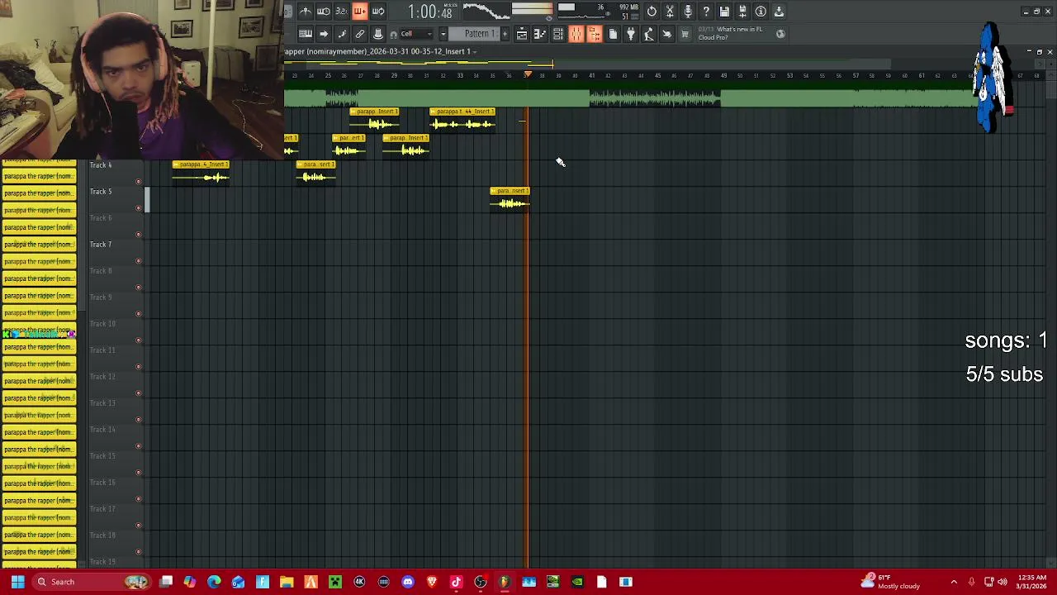Click the vertical scrollbar handle near Track 5
The height and width of the screenshot is (595, 1057).
click(x=148, y=199)
